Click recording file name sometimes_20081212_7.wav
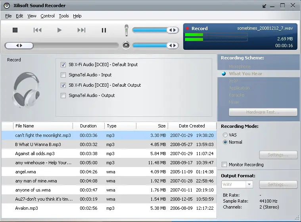Screen dimensions: 301x222 (265, 28)
